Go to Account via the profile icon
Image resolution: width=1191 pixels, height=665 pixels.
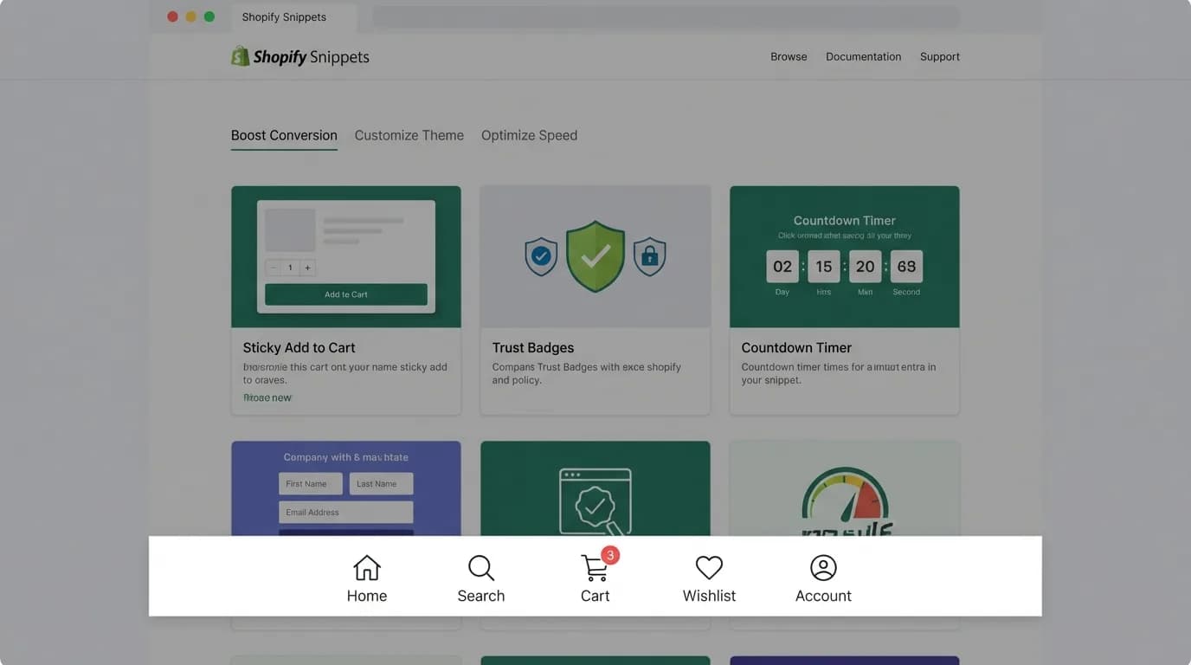point(823,568)
